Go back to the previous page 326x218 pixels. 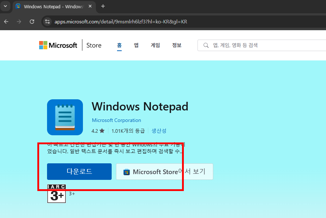6,22
